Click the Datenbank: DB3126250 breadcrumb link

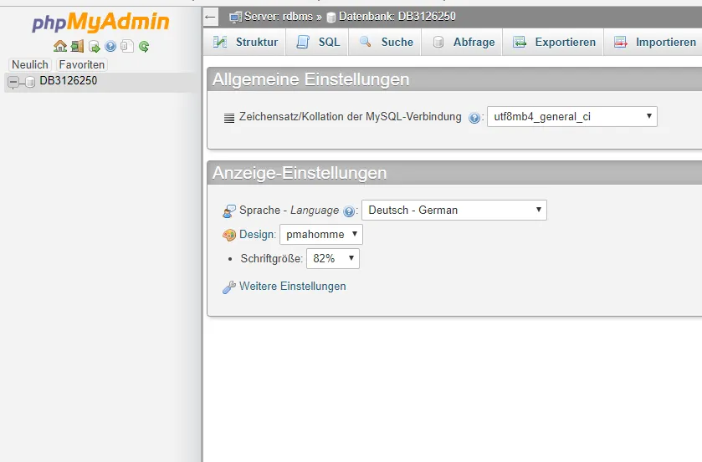pyautogui.click(x=397, y=17)
